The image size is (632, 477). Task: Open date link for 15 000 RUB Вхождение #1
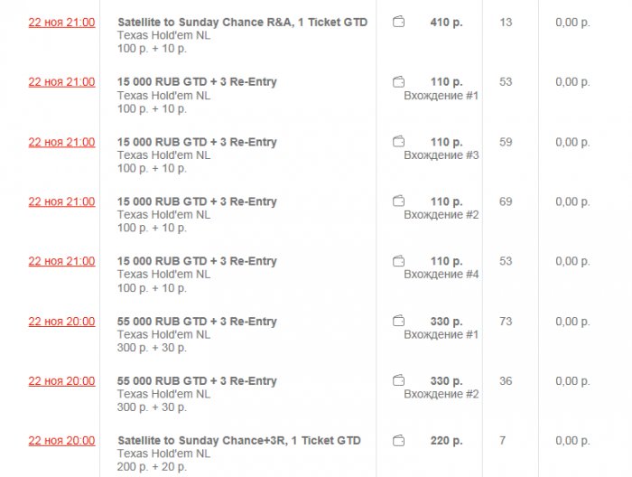click(x=61, y=82)
